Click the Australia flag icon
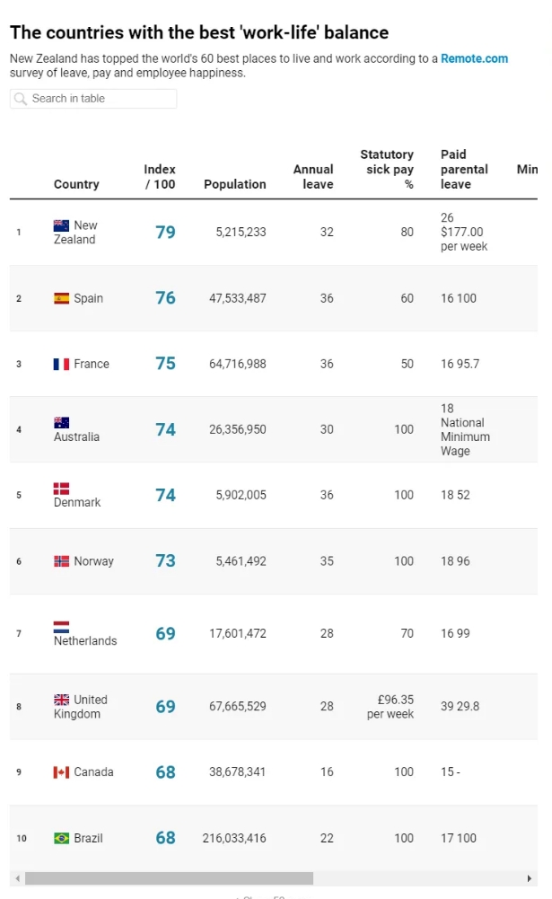 point(61,422)
